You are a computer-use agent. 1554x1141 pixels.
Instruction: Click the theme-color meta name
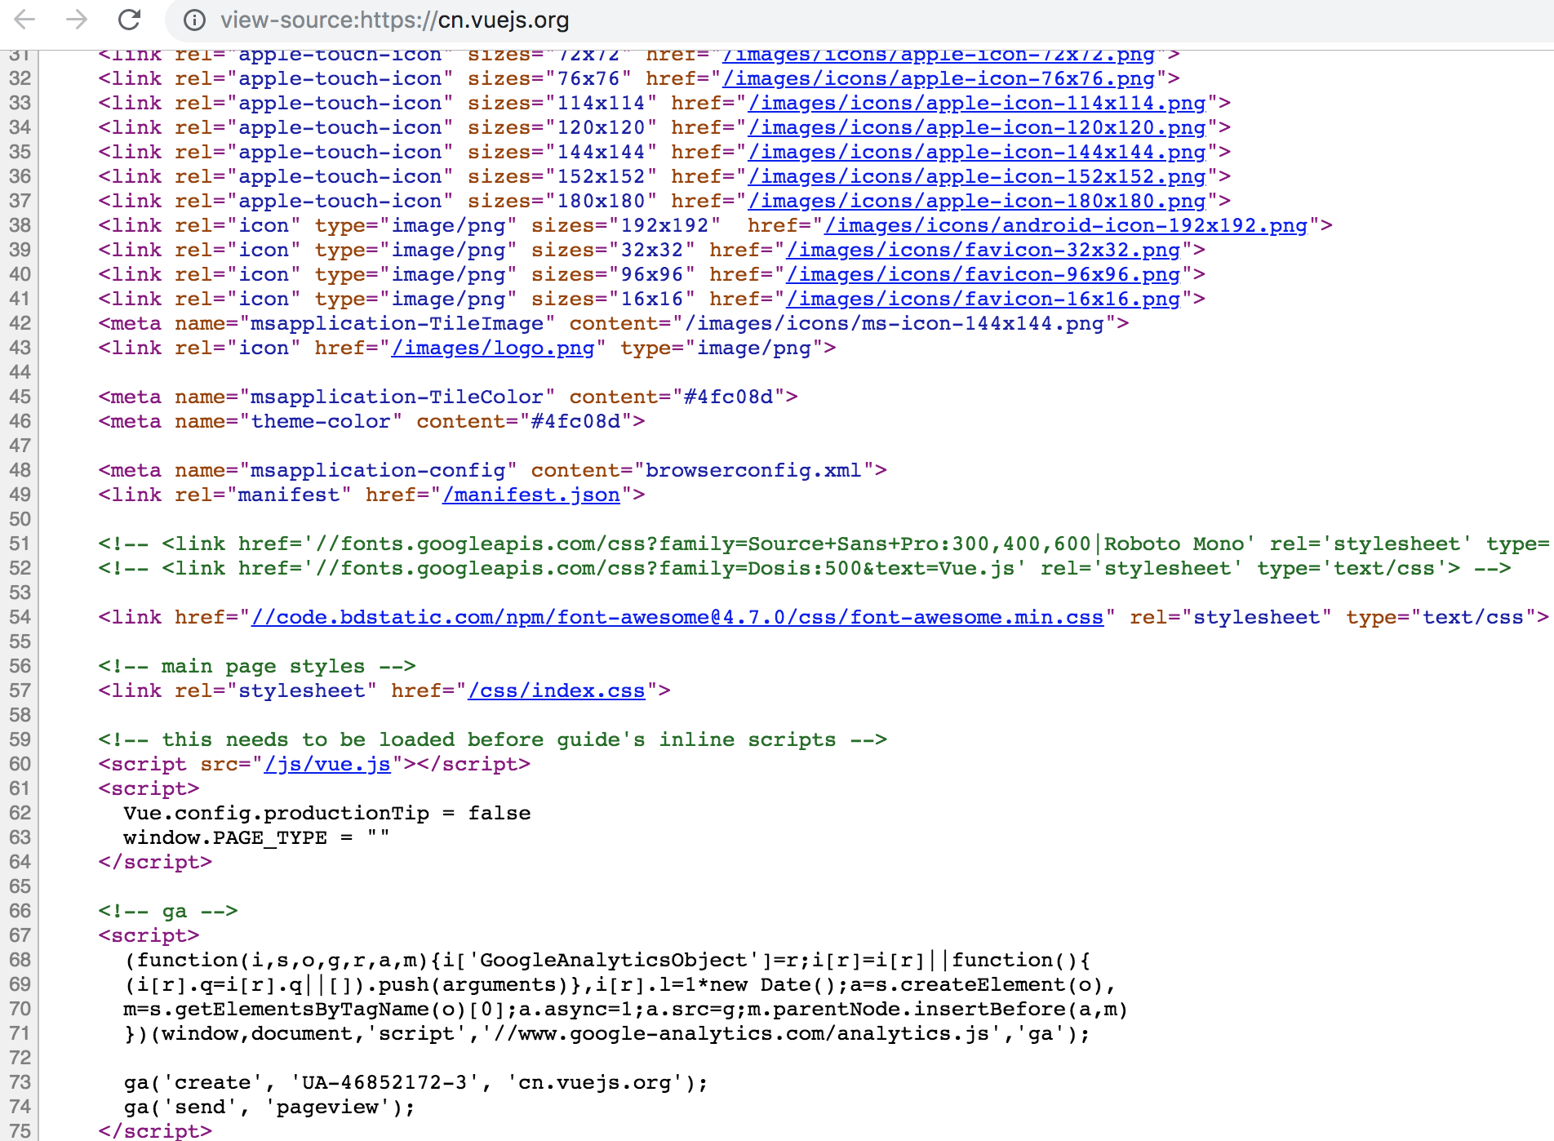point(321,422)
